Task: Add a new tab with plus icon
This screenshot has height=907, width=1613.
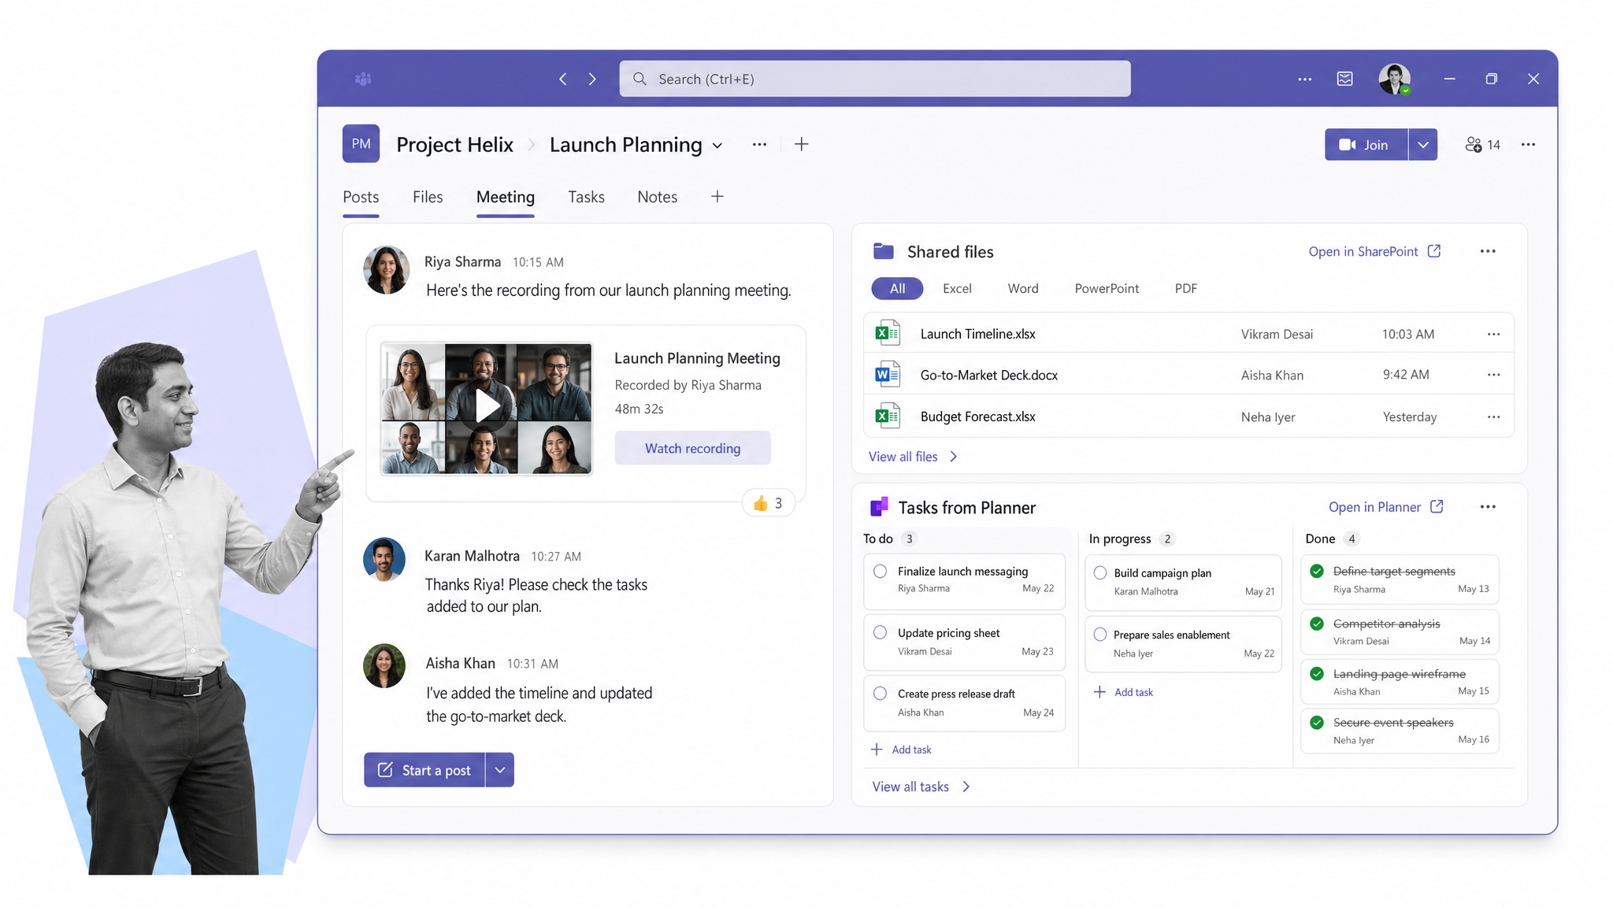Action: coord(717,196)
